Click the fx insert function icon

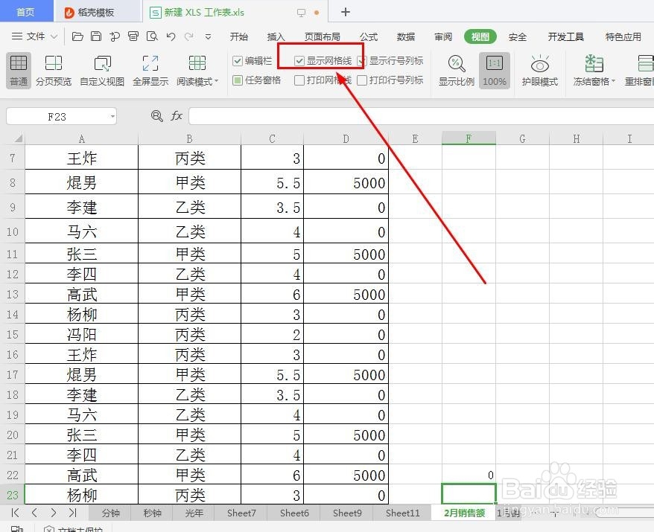[x=176, y=115]
